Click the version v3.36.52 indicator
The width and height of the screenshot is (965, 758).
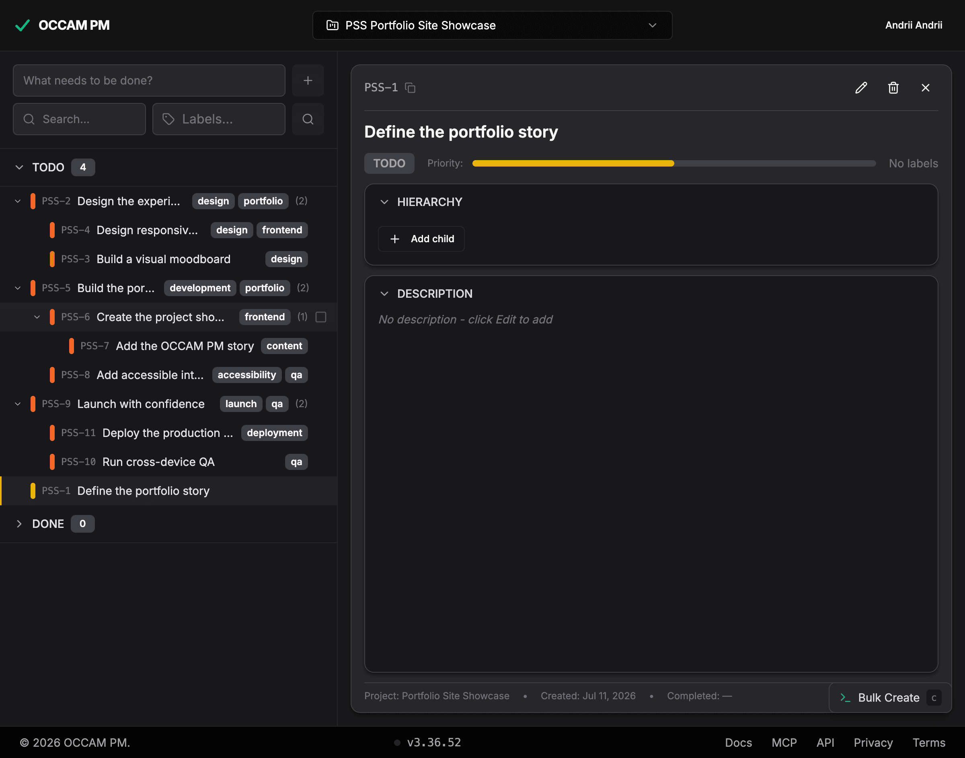coord(434,742)
